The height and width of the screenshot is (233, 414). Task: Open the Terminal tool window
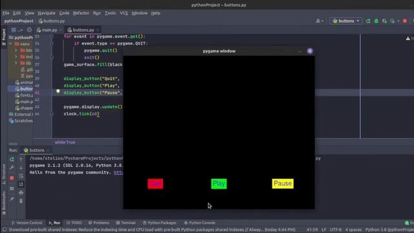[x=125, y=223]
